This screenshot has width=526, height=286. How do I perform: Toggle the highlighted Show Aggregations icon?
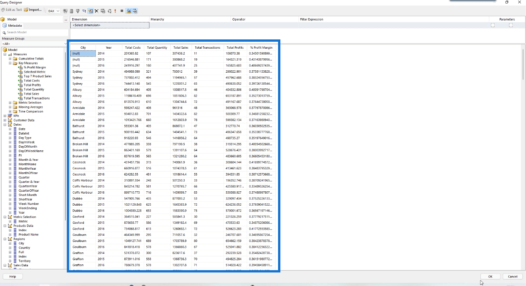click(x=90, y=11)
